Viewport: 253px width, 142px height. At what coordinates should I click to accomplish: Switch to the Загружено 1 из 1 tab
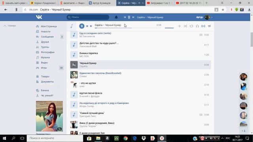tap(160, 3)
